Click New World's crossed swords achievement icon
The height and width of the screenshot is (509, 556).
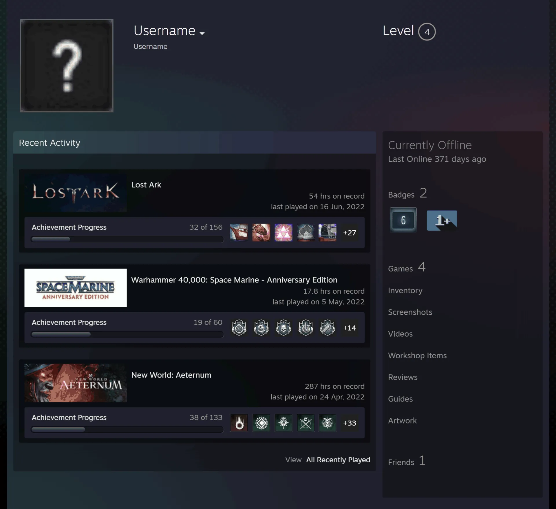306,423
